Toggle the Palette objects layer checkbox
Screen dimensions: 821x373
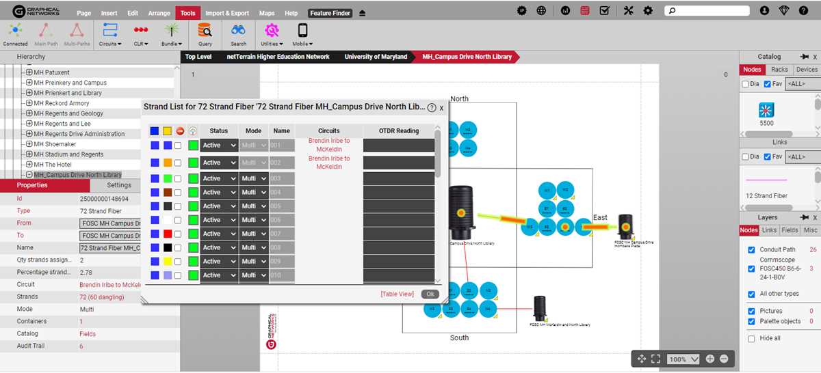click(x=752, y=321)
